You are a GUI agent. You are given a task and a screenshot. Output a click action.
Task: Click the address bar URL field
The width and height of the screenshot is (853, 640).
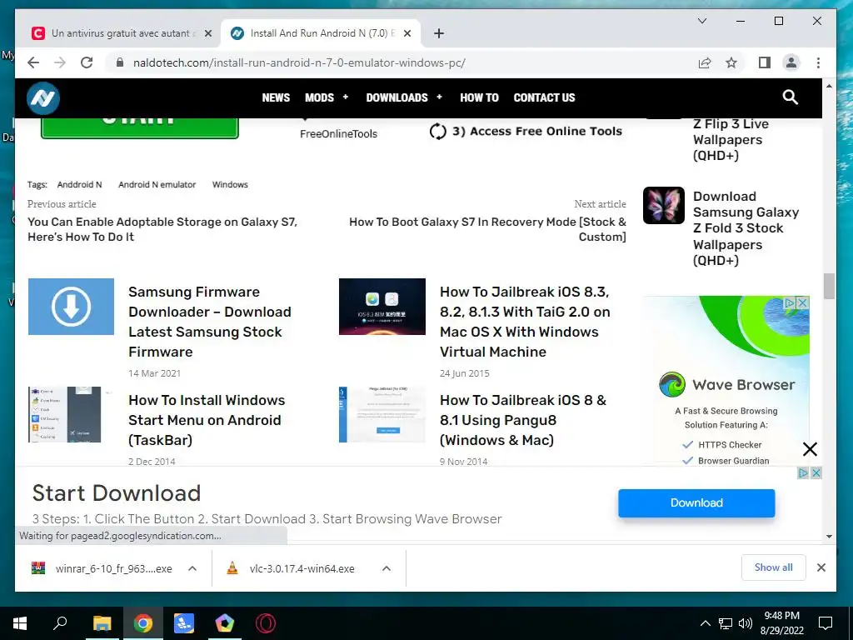click(x=402, y=62)
